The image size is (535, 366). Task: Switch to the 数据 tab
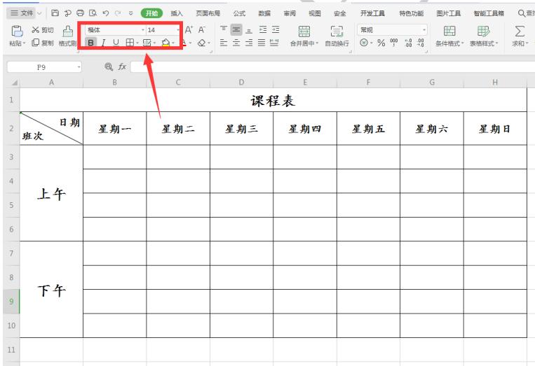pos(264,13)
